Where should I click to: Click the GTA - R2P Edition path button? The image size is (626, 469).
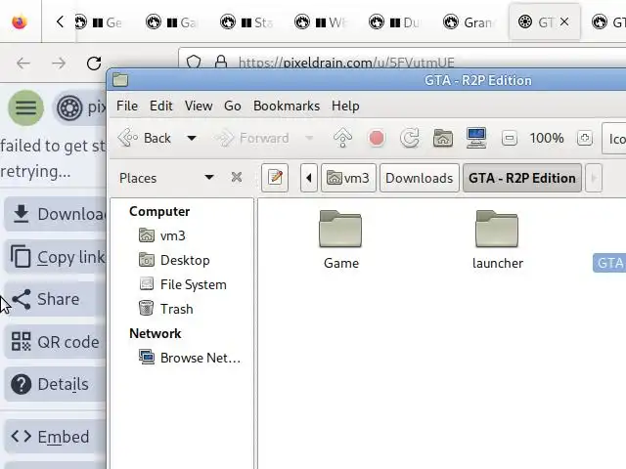[x=521, y=178]
